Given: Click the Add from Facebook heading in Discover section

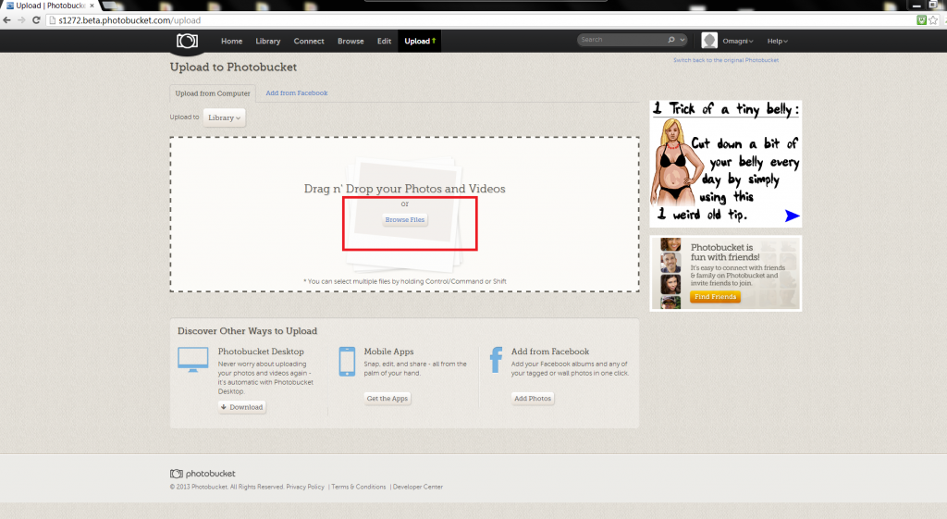Looking at the screenshot, I should click(x=550, y=352).
